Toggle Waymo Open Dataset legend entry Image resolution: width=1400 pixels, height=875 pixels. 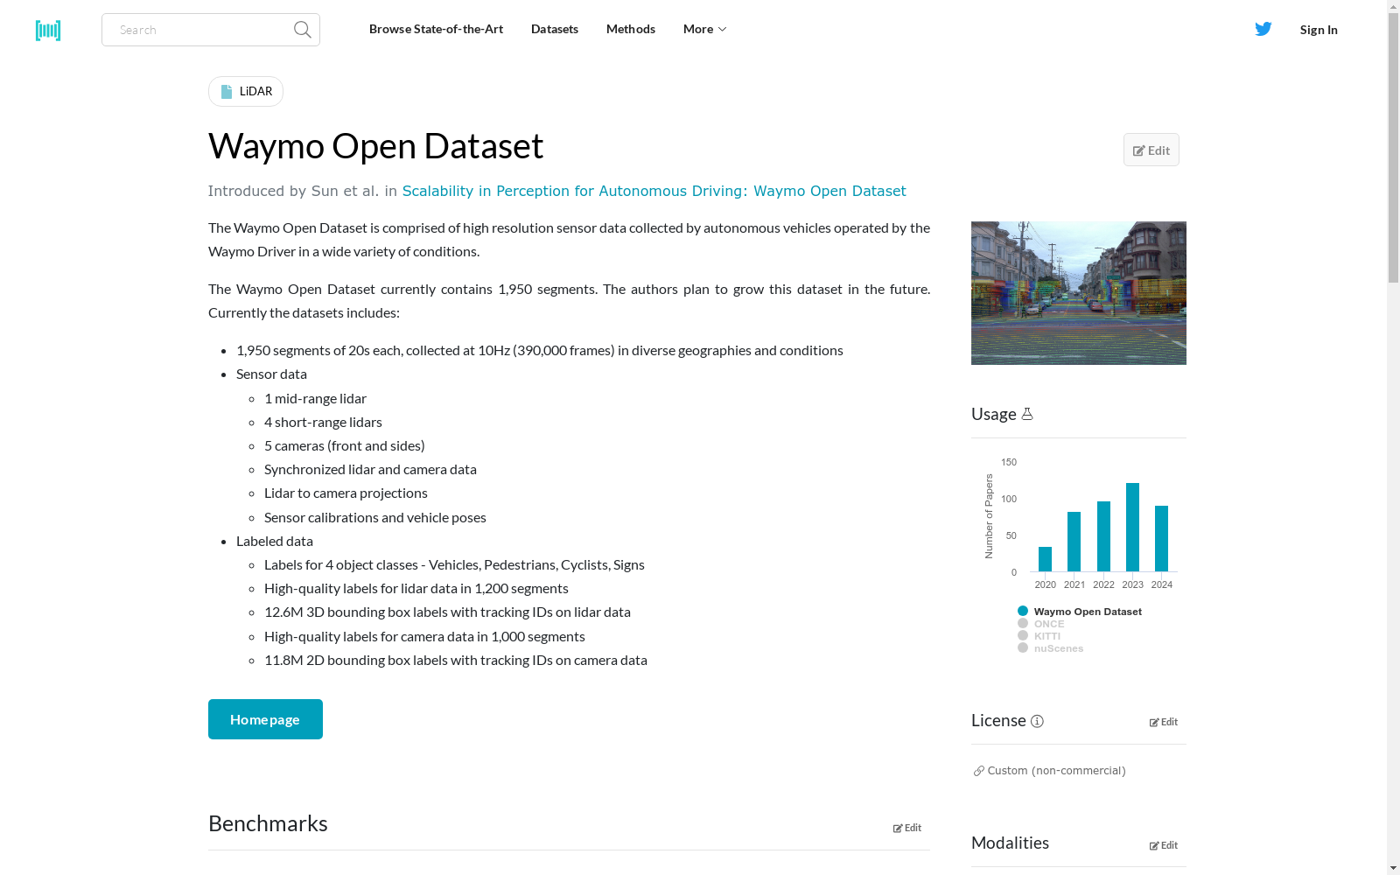[x=1080, y=612]
